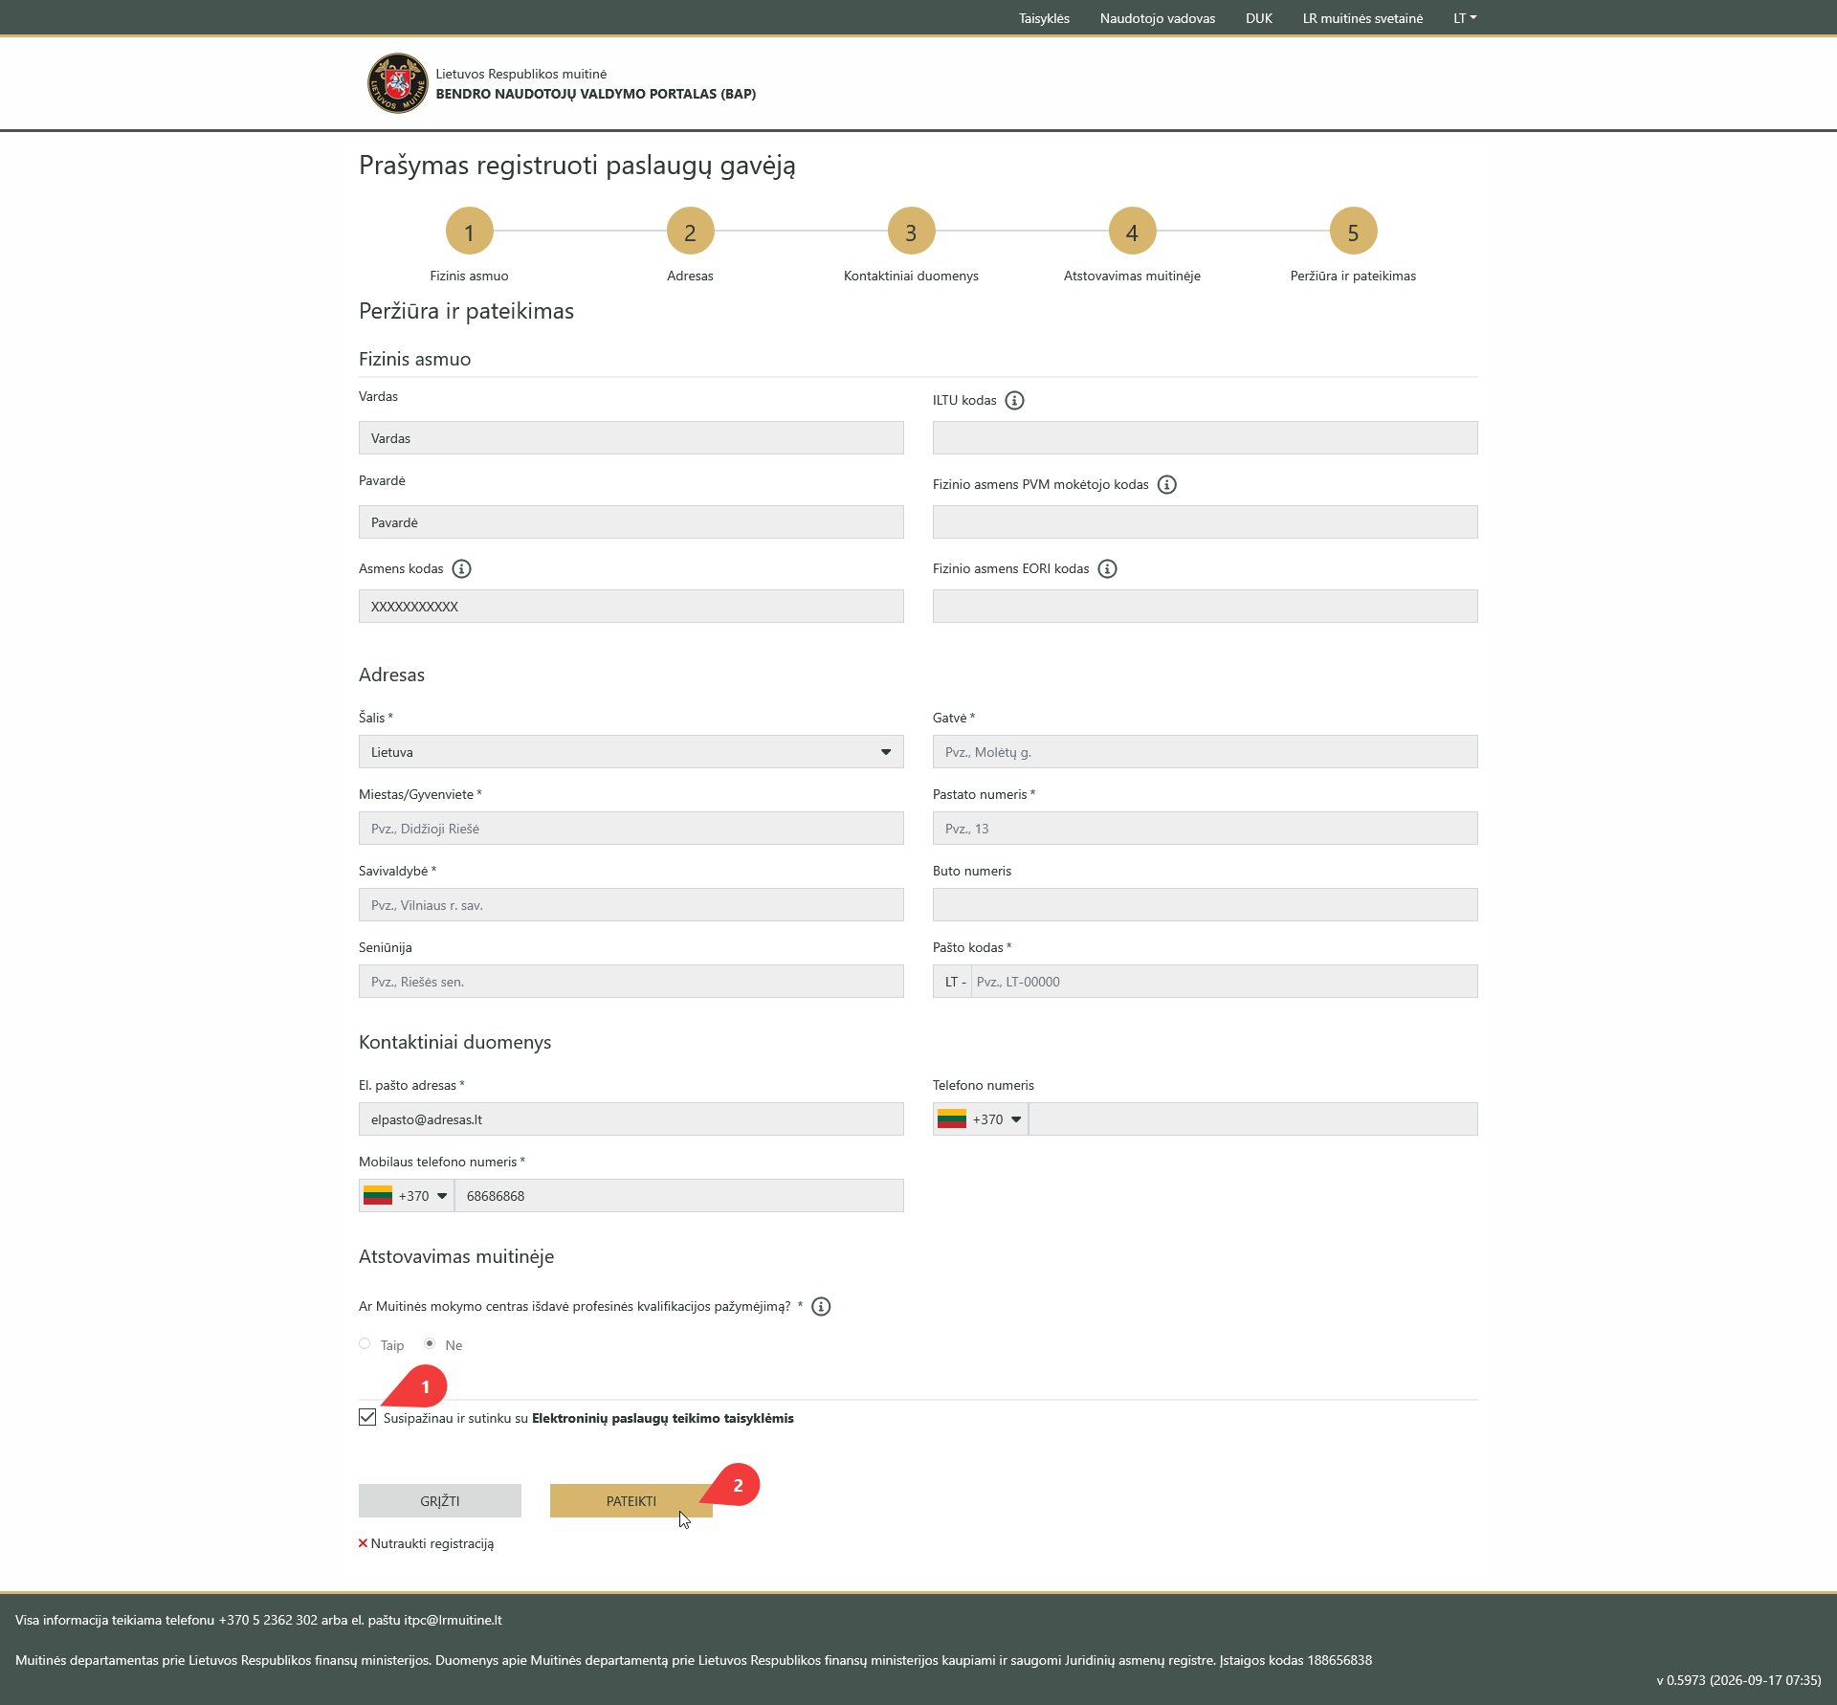Click the ILTU kodas field

pyautogui.click(x=1206, y=438)
